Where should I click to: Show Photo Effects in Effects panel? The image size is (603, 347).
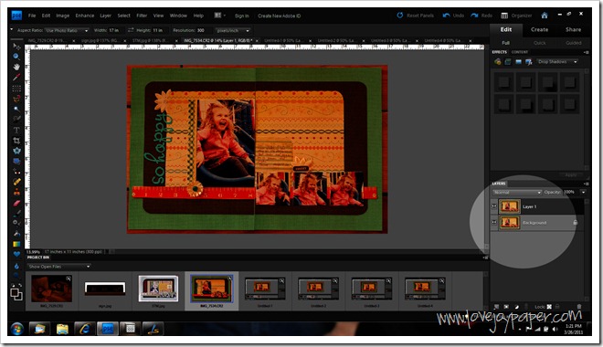coord(518,62)
